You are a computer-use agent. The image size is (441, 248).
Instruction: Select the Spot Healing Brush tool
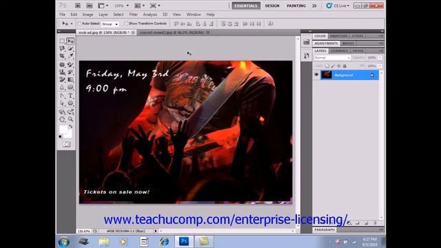(x=62, y=65)
